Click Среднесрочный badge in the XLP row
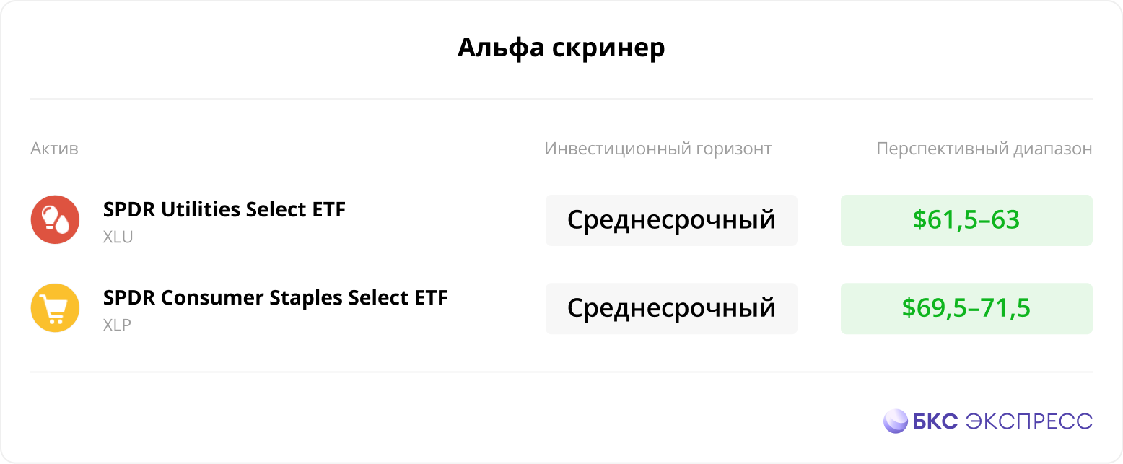Image resolution: width=1123 pixels, height=464 pixels. tap(671, 308)
